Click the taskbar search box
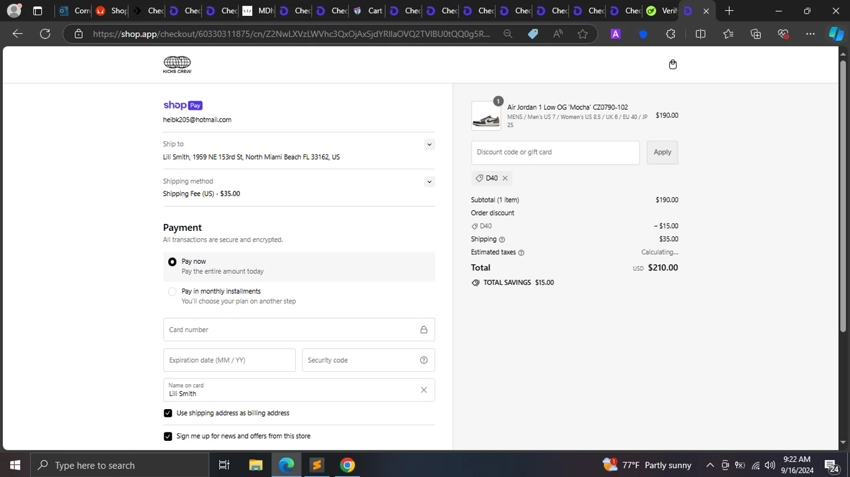Image resolution: width=850 pixels, height=477 pixels. coord(120,465)
